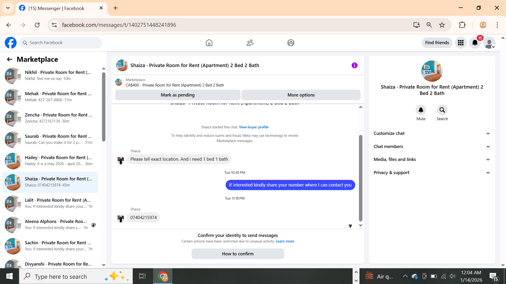Click the Mark as pending button
The width and height of the screenshot is (506, 284).
point(178,95)
